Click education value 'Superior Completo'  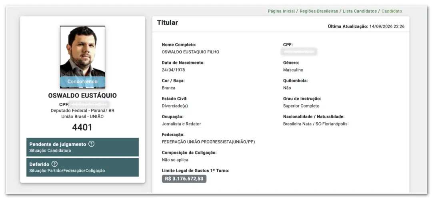(x=301, y=106)
